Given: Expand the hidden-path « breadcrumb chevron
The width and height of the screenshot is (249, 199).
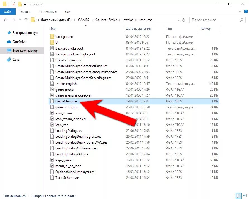Looking at the screenshot, I should click(37, 20).
